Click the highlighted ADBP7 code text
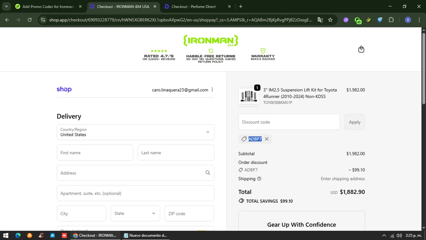The image size is (426, 240). [x=255, y=139]
